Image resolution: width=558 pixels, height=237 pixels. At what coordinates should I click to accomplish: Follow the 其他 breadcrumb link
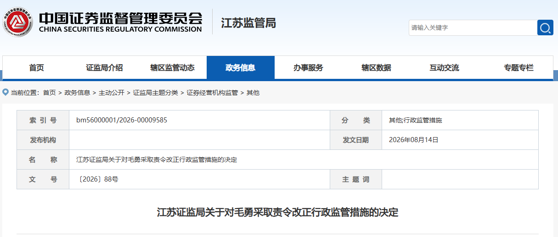(x=253, y=93)
